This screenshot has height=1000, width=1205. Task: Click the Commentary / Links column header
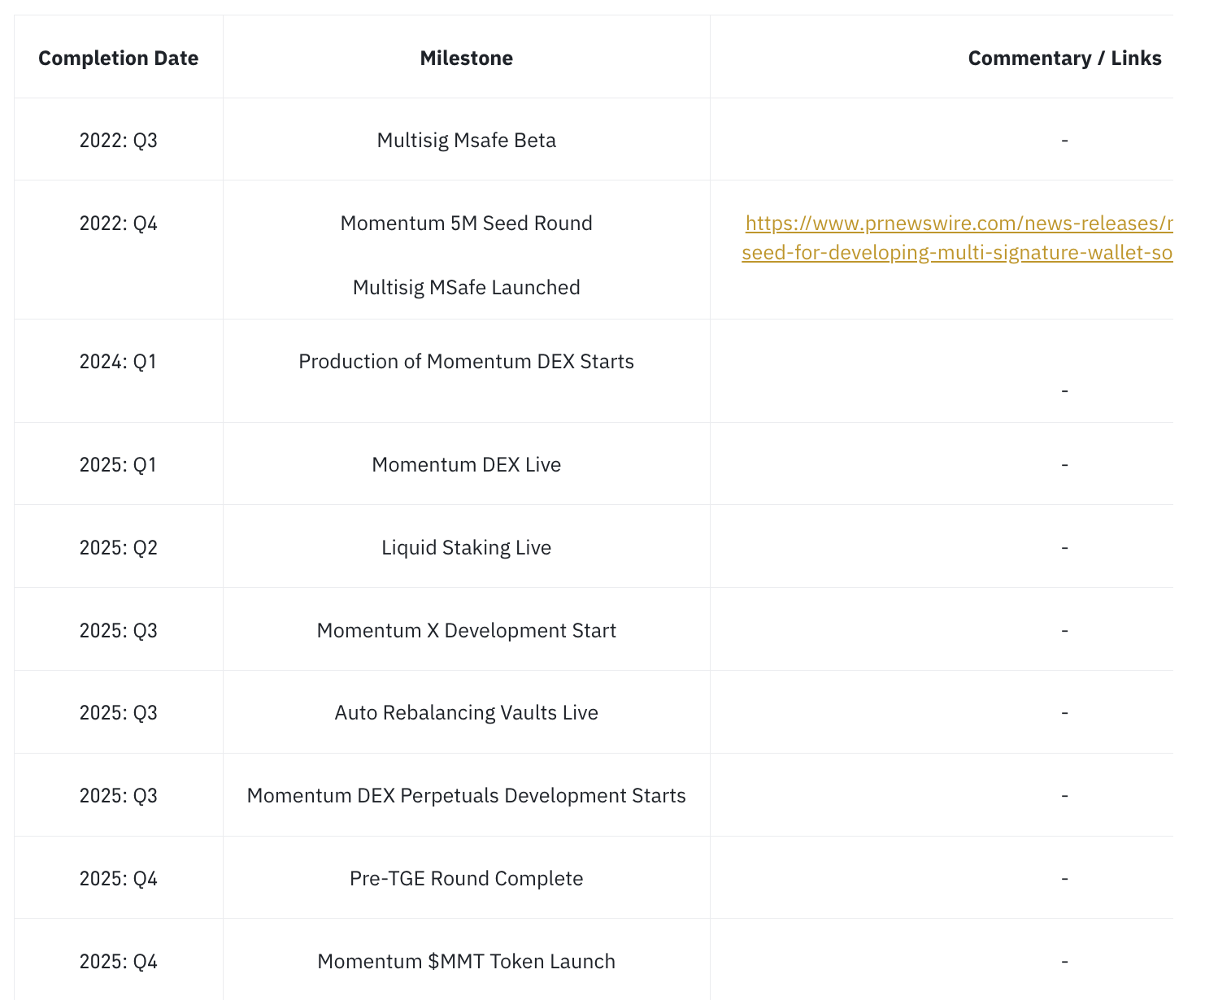[1064, 59]
